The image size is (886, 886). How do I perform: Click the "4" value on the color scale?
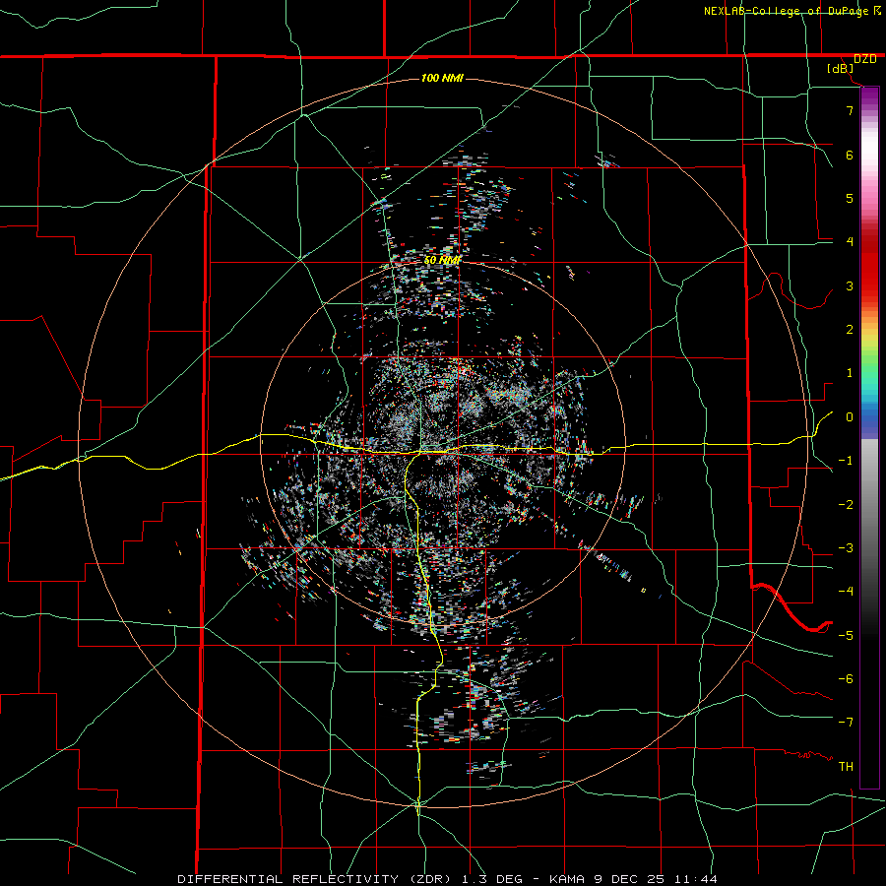coord(850,242)
